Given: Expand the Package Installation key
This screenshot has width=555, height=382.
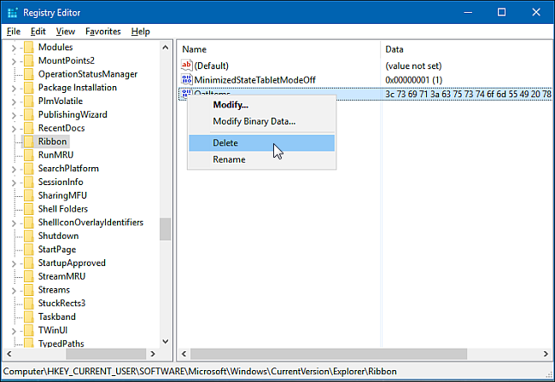Looking at the screenshot, I should click(14, 88).
